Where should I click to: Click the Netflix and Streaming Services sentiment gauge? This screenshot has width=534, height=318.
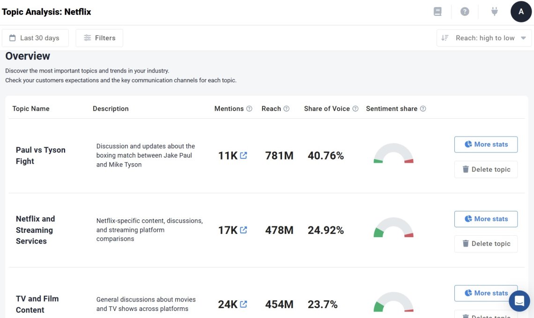coord(393,228)
